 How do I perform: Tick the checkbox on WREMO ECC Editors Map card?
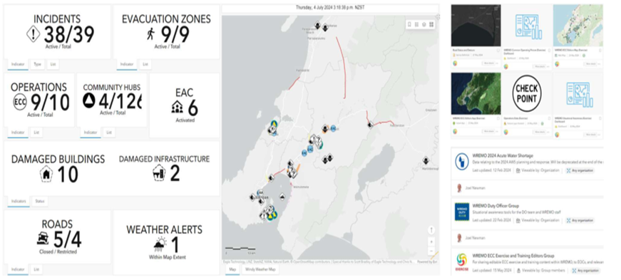click(600, 51)
